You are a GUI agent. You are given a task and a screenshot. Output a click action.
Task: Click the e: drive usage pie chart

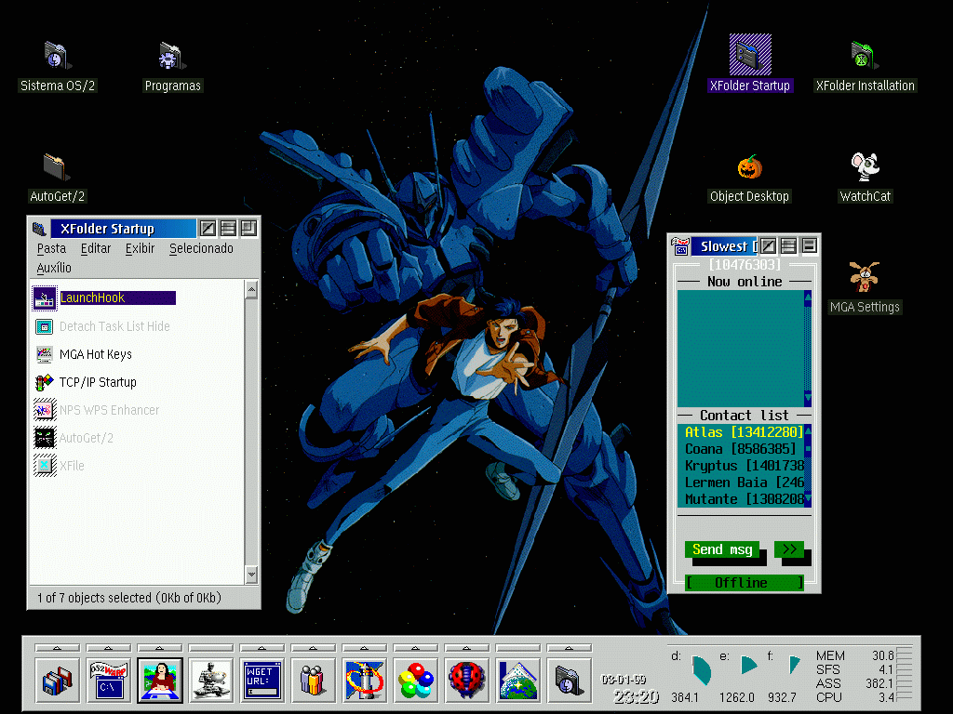point(749,666)
